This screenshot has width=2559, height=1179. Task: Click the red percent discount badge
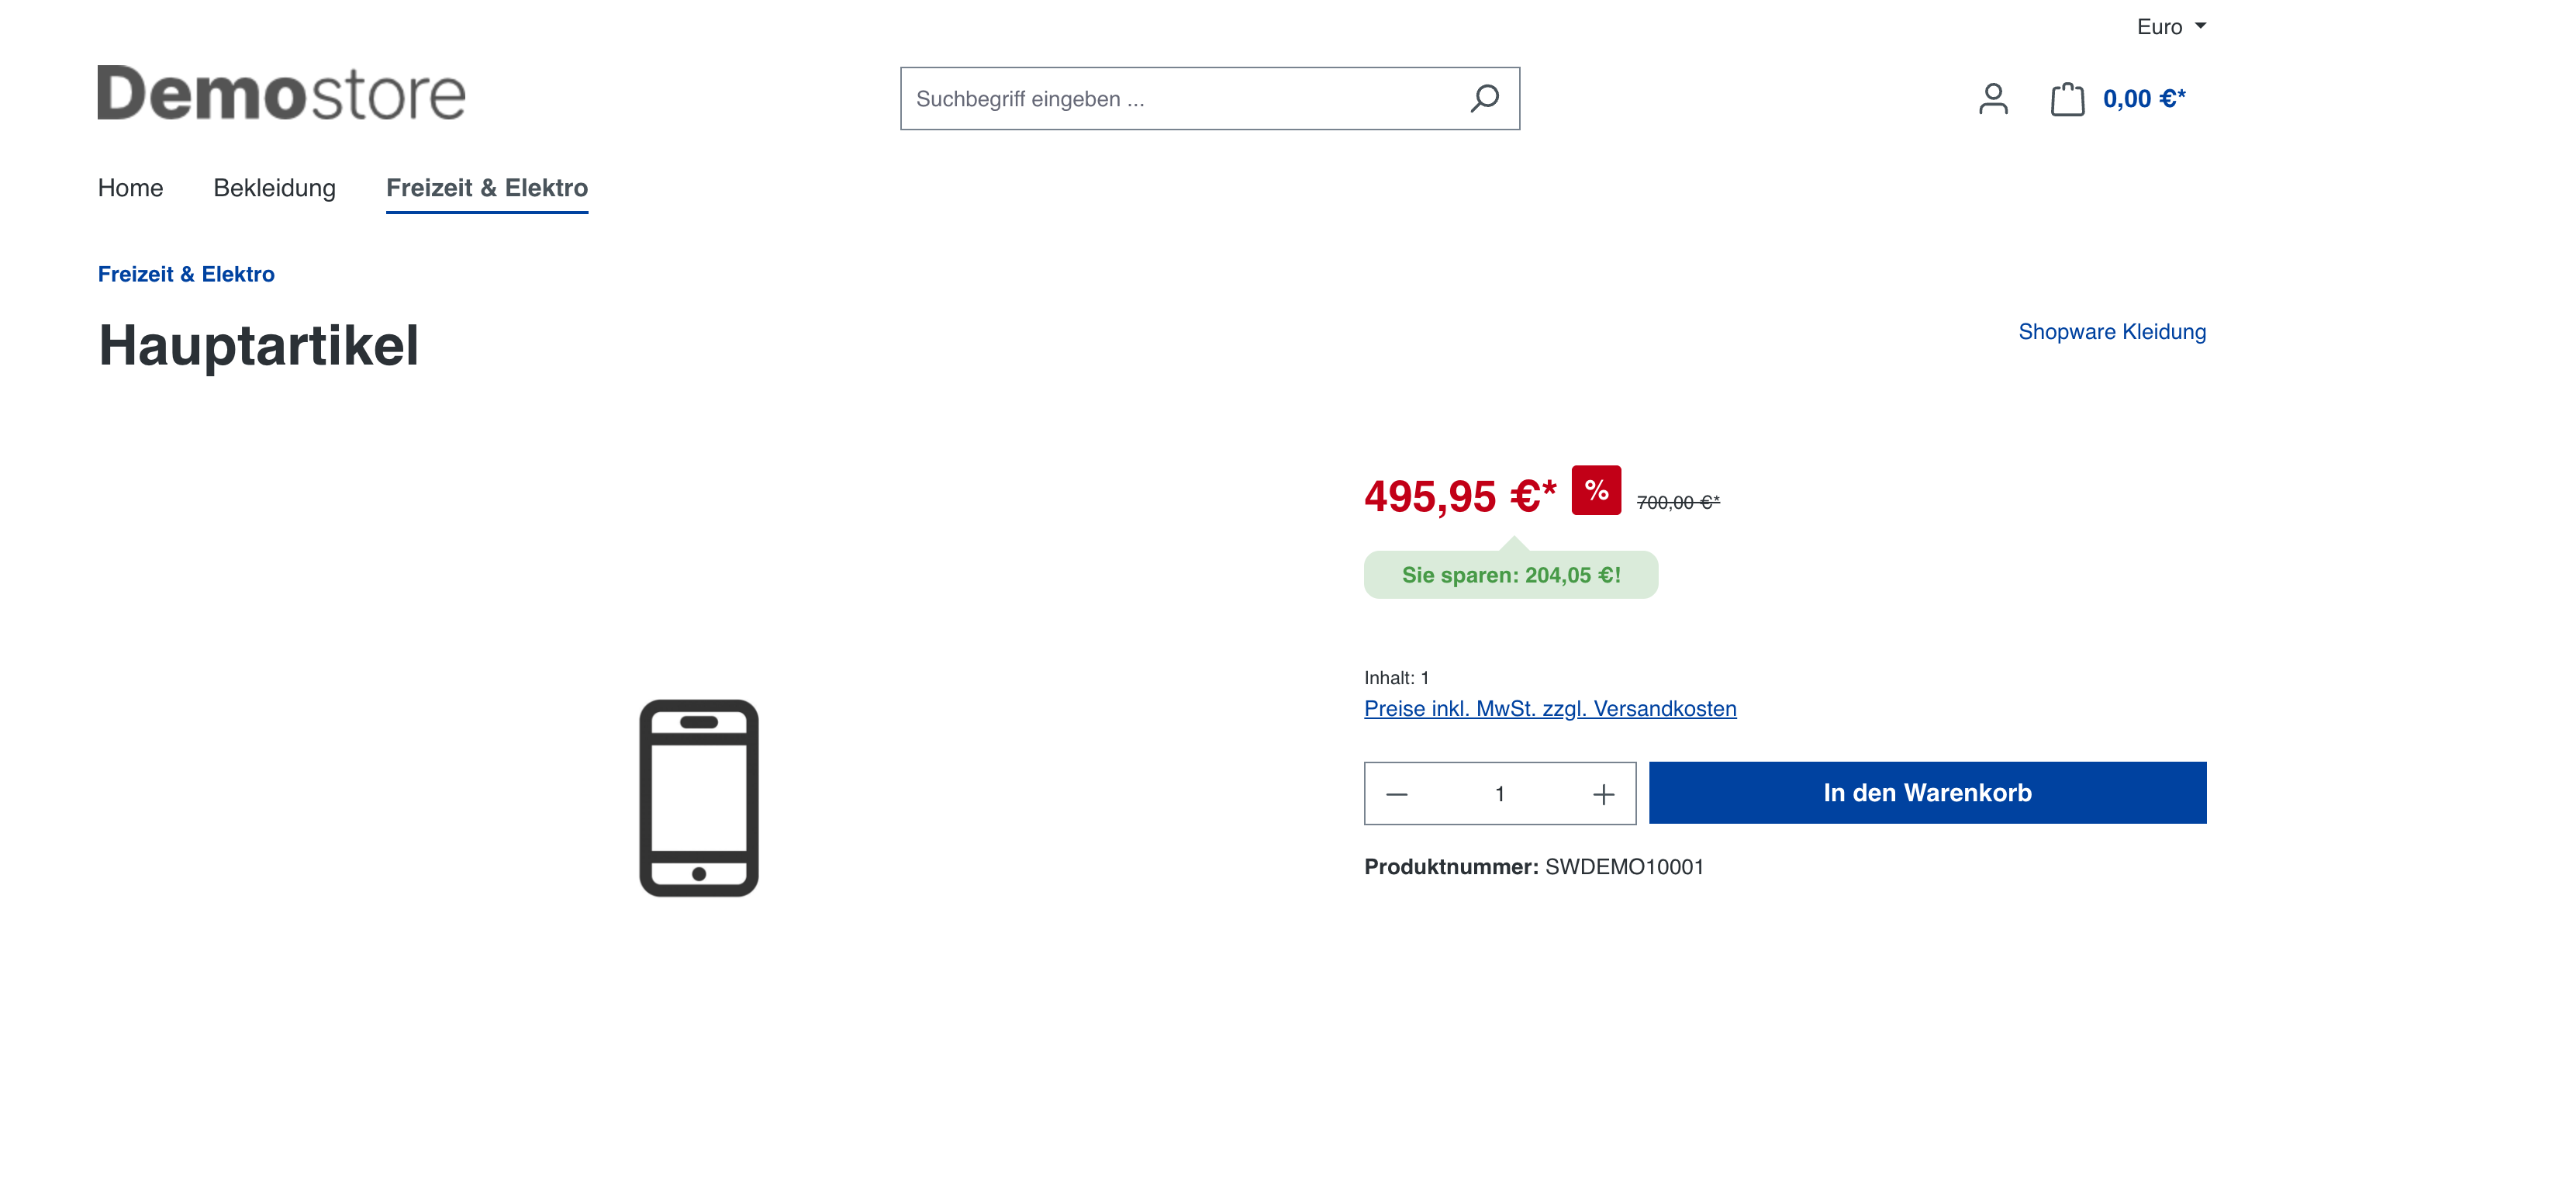[x=1595, y=489]
